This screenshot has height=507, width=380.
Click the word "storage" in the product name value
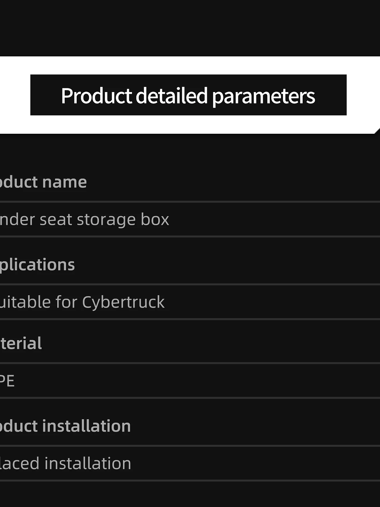coord(106,219)
